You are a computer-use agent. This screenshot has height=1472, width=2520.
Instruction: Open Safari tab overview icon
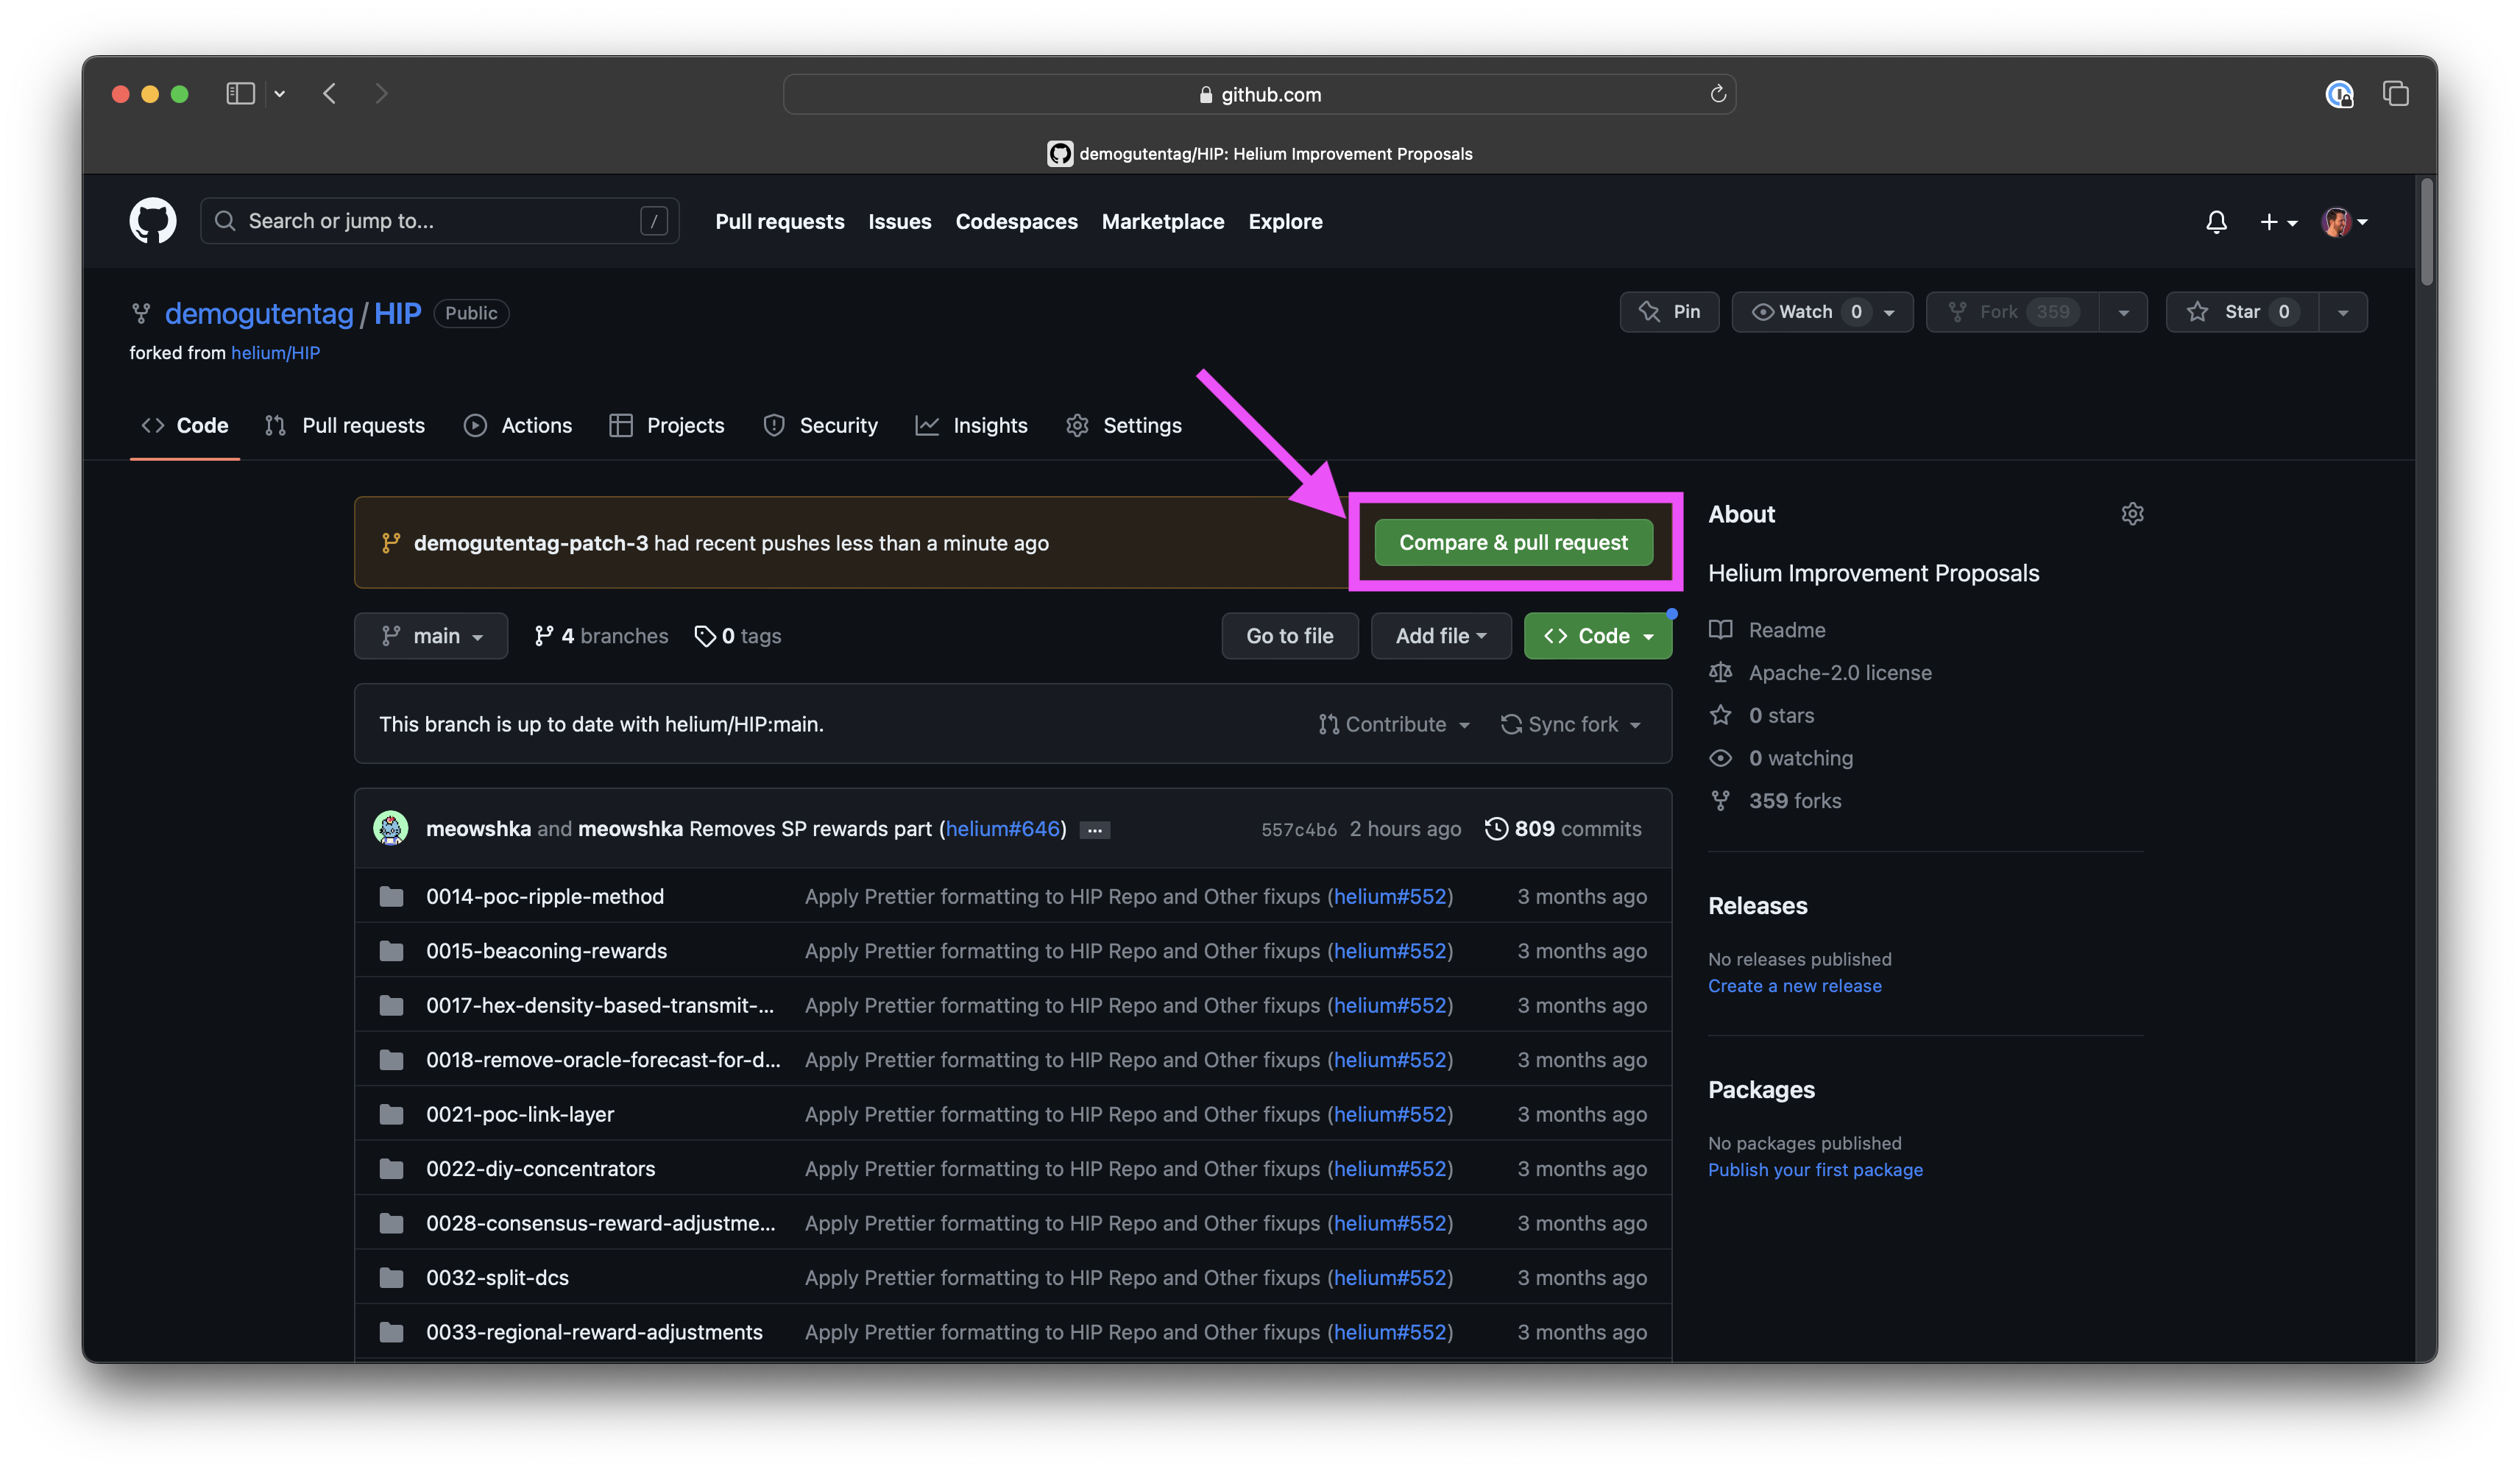point(2396,94)
